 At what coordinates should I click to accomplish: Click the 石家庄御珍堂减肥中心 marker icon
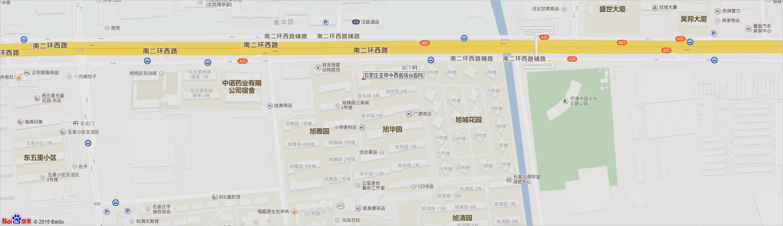click(x=509, y=180)
